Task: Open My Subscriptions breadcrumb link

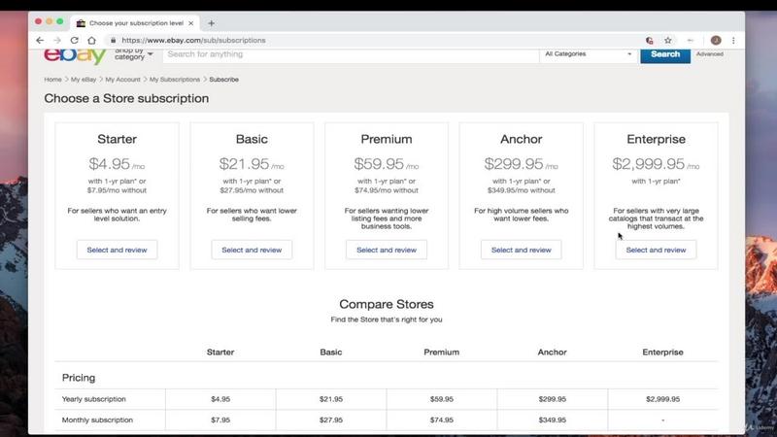Action: 175,80
